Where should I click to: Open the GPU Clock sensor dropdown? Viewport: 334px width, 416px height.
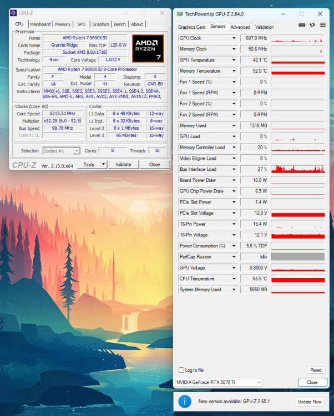tap(234, 38)
